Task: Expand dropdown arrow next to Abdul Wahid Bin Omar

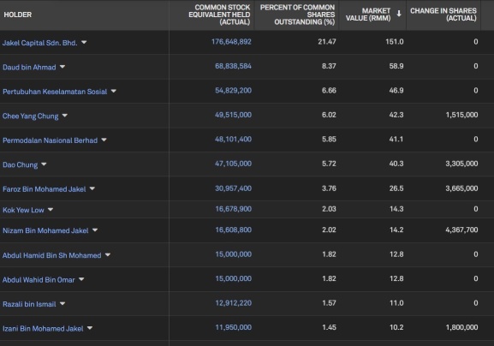Action: point(81,279)
